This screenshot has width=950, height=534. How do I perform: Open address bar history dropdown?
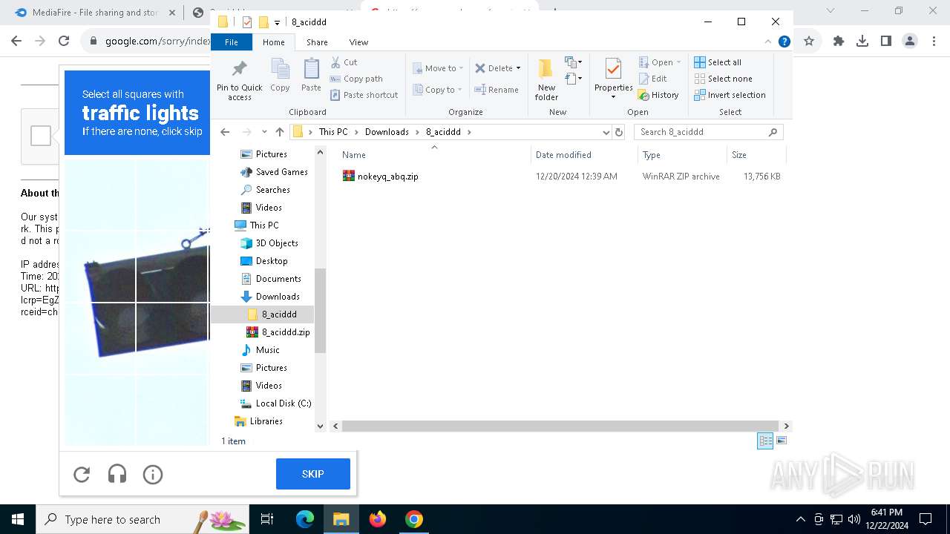[606, 132]
